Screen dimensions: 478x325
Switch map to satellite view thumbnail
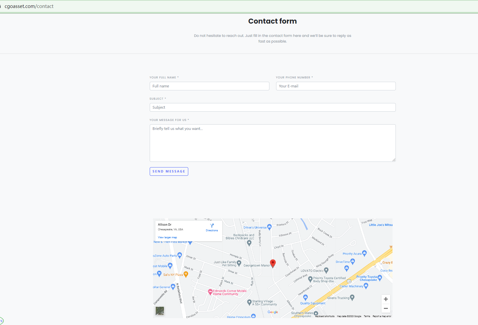pos(160,311)
